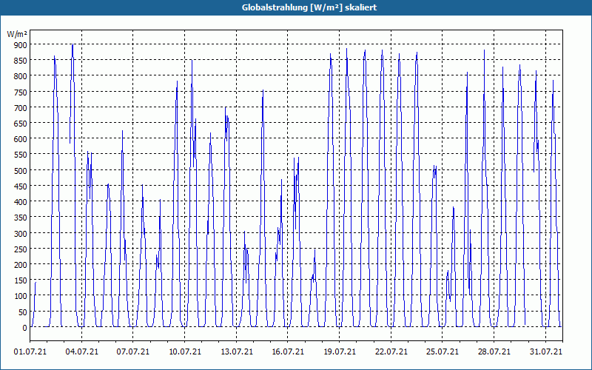Click the date label 07.07.21
Image resolution: width=592 pixels, height=370 pixels.
pyautogui.click(x=133, y=351)
